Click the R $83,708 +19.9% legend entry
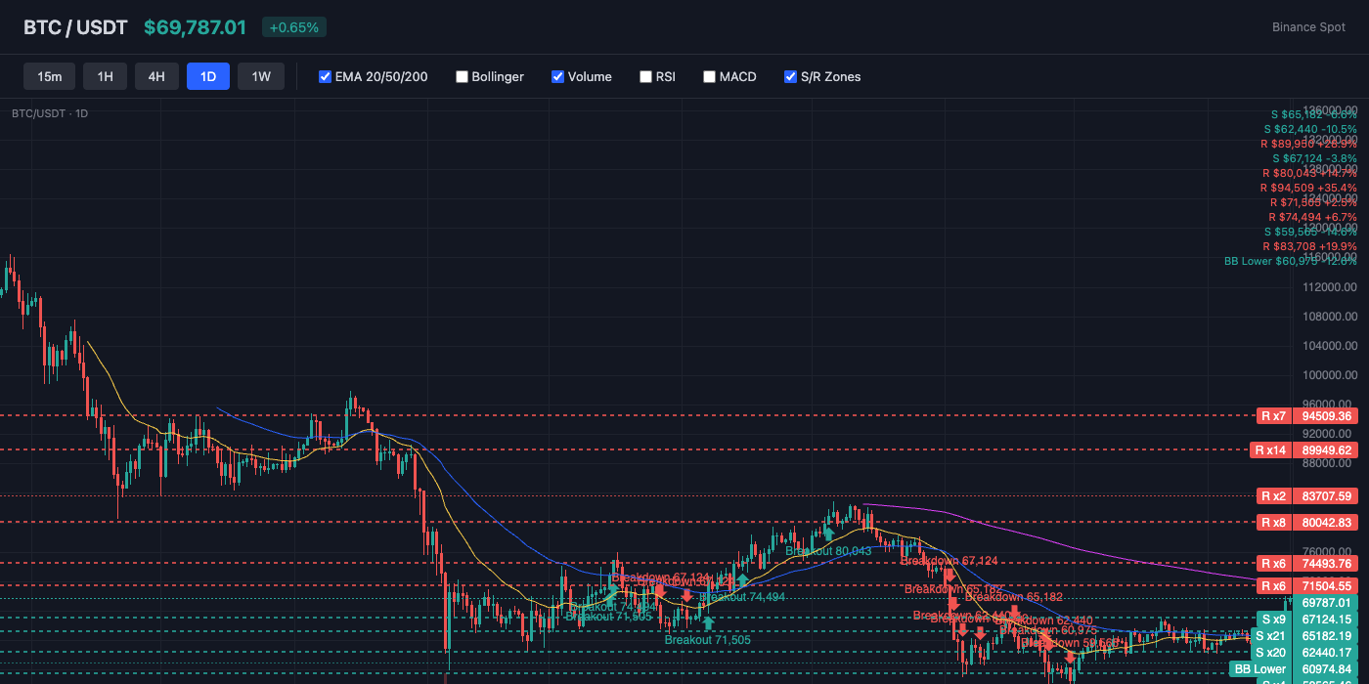 click(1309, 246)
